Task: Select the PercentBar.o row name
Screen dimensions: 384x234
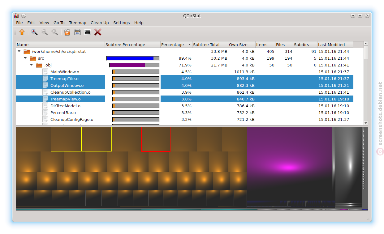Action: click(63, 113)
